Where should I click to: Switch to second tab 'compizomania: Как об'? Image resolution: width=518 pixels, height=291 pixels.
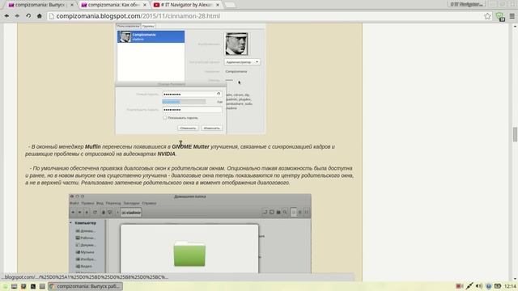pos(113,5)
